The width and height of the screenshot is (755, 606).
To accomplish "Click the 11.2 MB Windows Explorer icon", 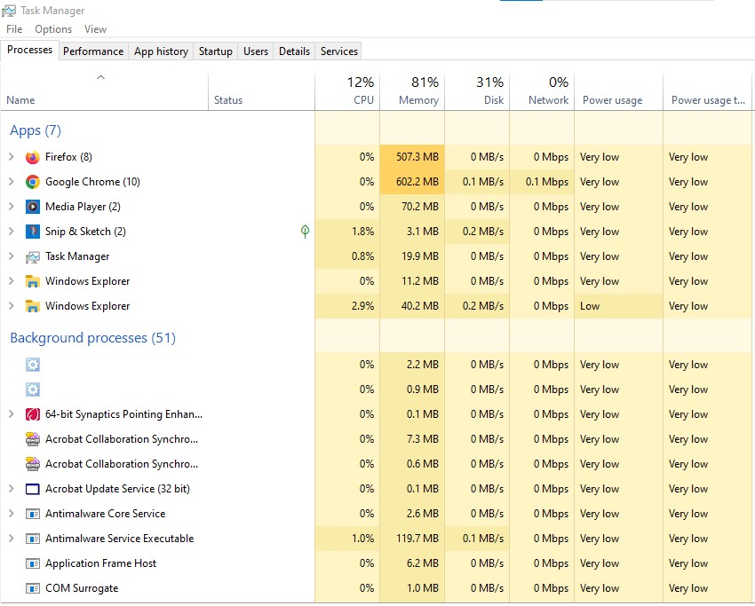I will point(32,281).
